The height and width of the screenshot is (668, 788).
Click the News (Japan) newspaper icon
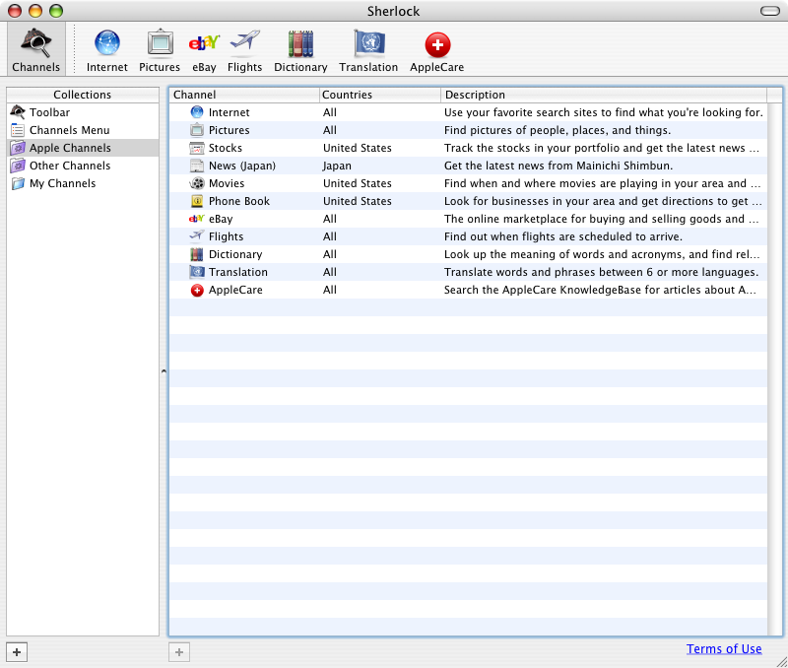click(197, 166)
